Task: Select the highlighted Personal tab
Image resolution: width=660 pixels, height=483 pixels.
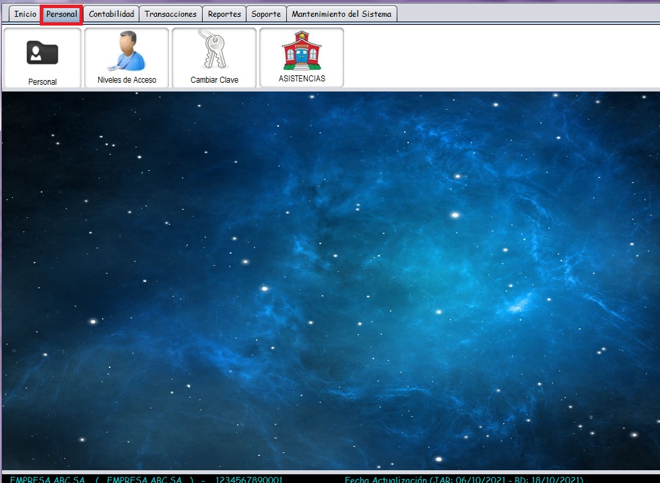Action: click(x=61, y=14)
